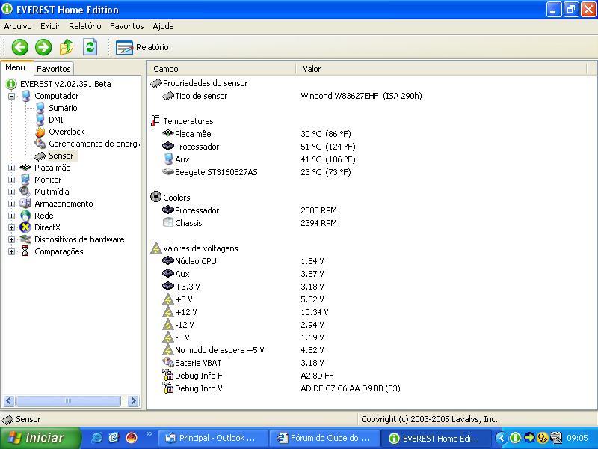Image resolution: width=598 pixels, height=449 pixels.
Task: Select Sumário in the Computador tree
Action: (x=63, y=108)
